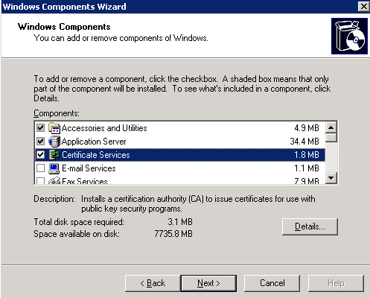Uncheck the Application Server checkbox
The height and width of the screenshot is (298, 370).
click(40, 142)
